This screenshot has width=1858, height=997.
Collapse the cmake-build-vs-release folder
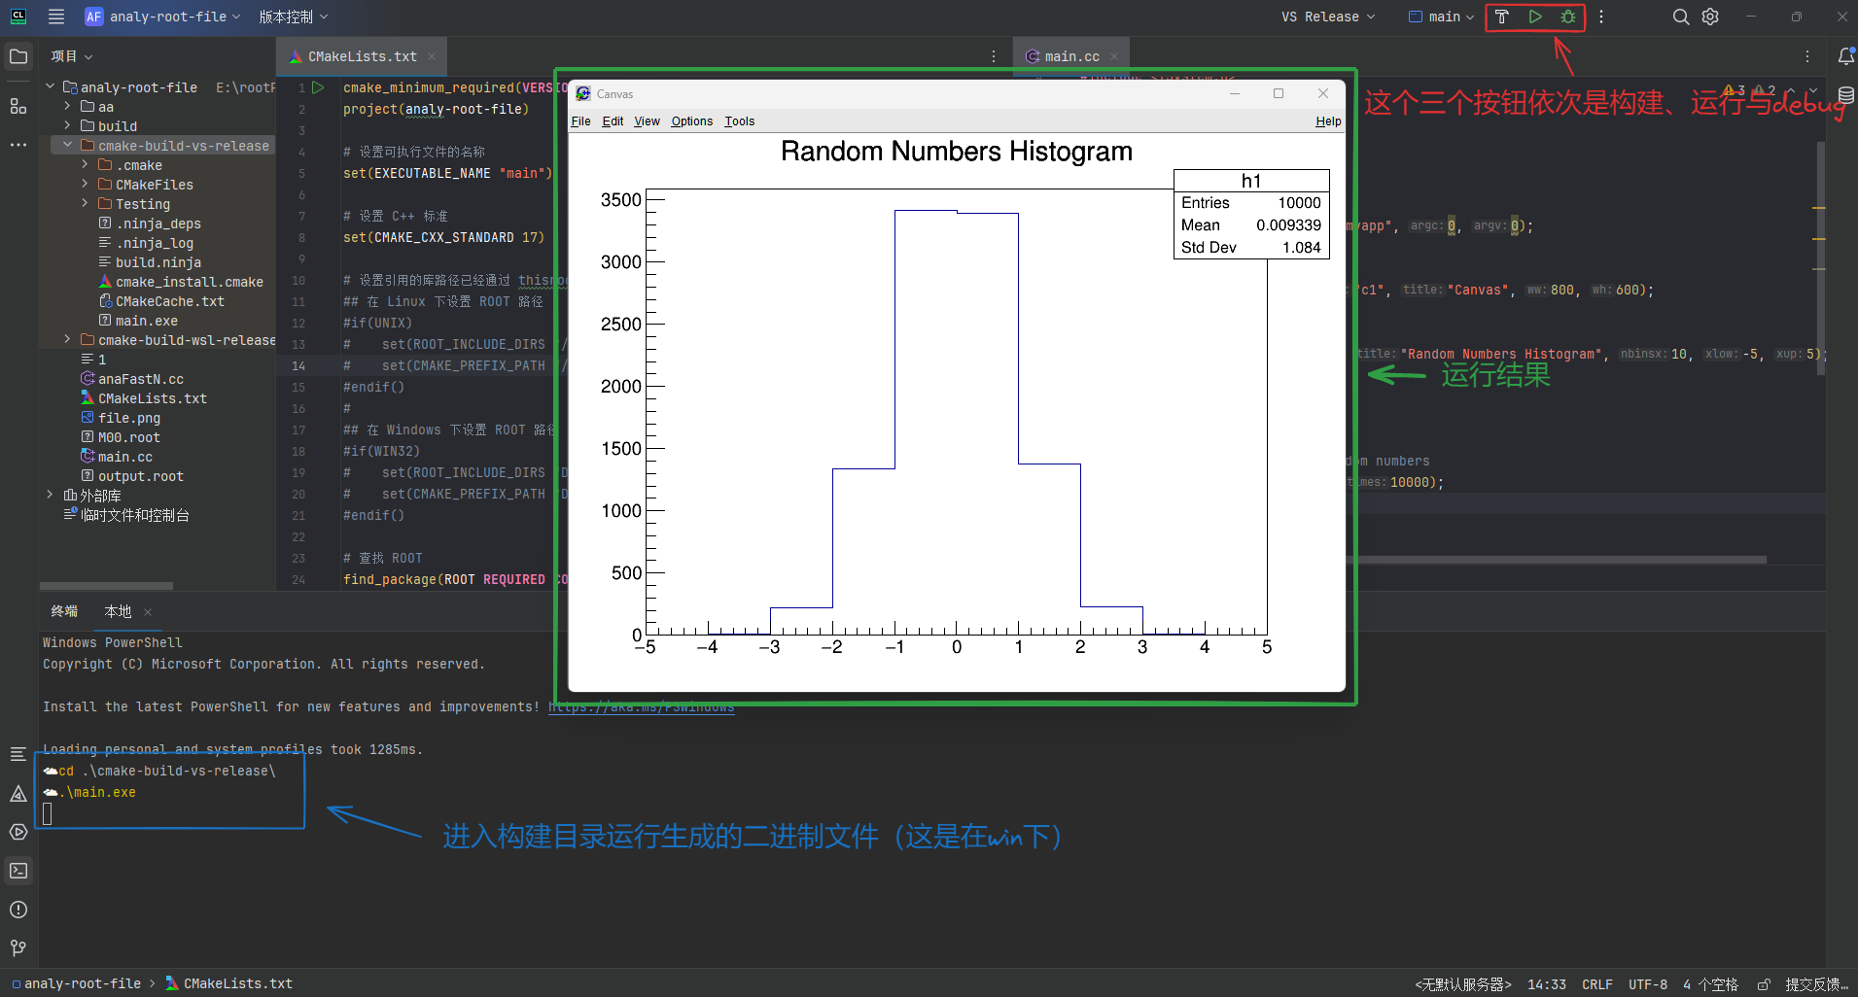coord(66,145)
